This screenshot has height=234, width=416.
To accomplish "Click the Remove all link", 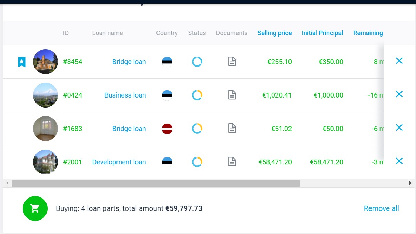I will tap(381, 208).
